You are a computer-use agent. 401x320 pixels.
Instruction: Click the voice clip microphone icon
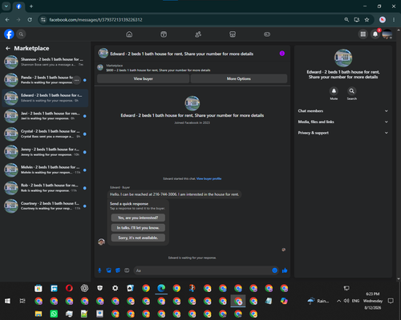pos(99,270)
